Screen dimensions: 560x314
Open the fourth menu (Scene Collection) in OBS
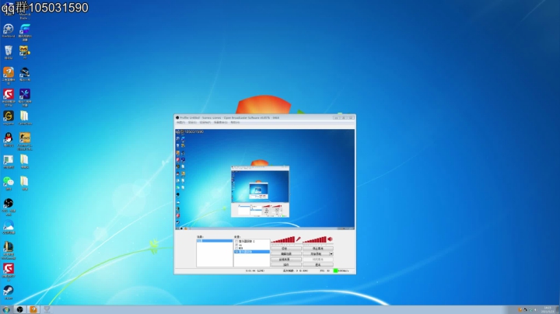click(220, 122)
